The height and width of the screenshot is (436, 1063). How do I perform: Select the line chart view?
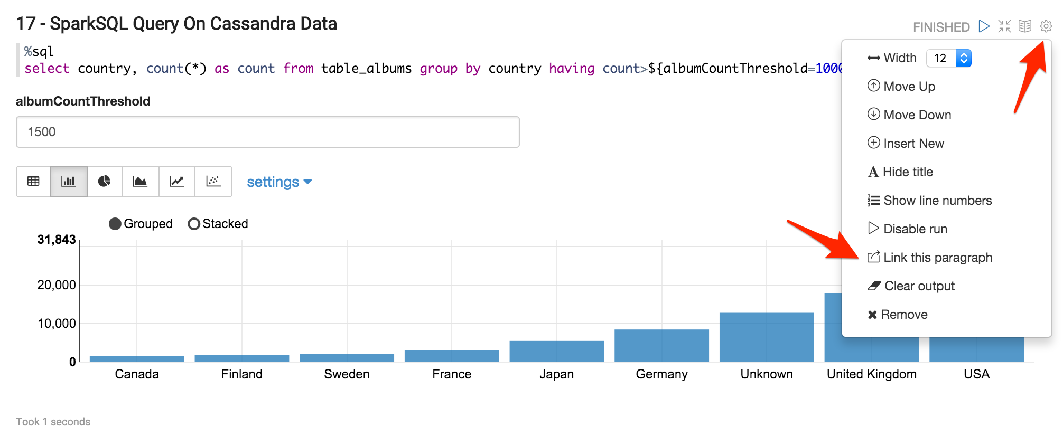pos(176,182)
